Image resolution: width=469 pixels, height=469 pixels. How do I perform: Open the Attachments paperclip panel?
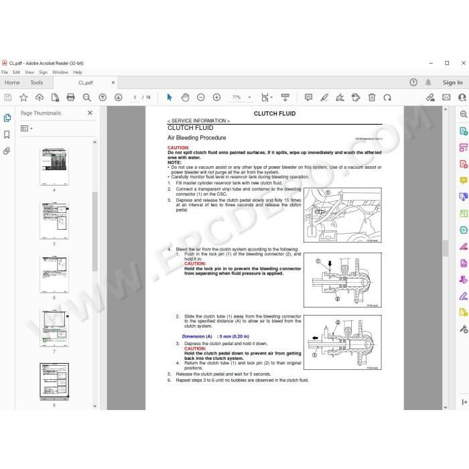coord(7,151)
